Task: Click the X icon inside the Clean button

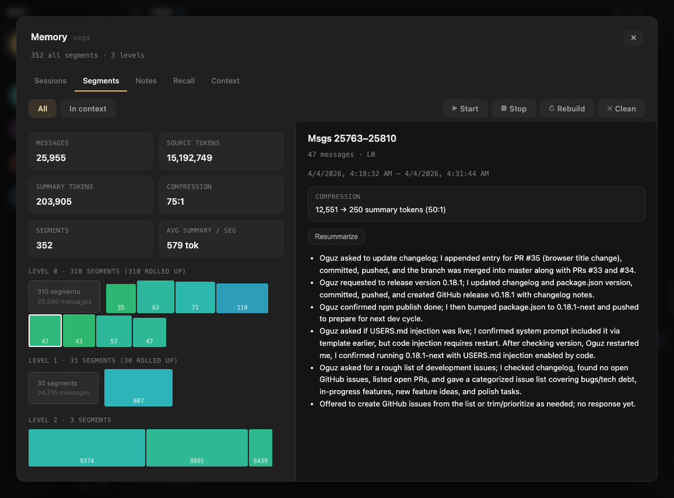Action: click(x=610, y=108)
